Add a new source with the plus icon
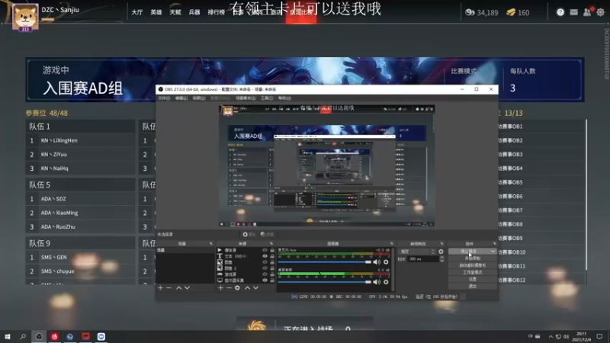Viewport: 610px width, 343px height. click(220, 288)
